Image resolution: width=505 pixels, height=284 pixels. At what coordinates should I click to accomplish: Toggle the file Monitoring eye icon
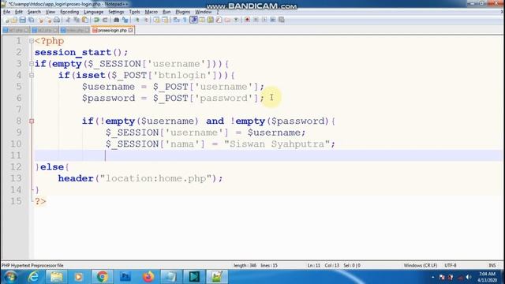click(x=236, y=20)
